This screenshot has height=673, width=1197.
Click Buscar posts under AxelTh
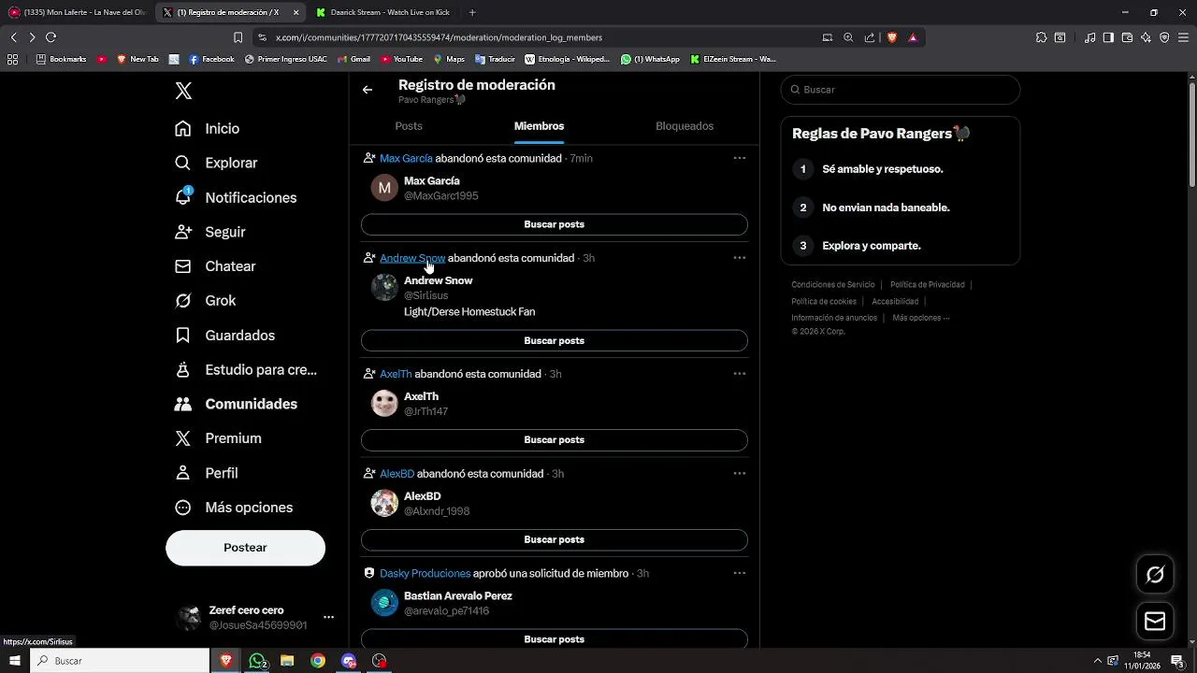(555, 439)
